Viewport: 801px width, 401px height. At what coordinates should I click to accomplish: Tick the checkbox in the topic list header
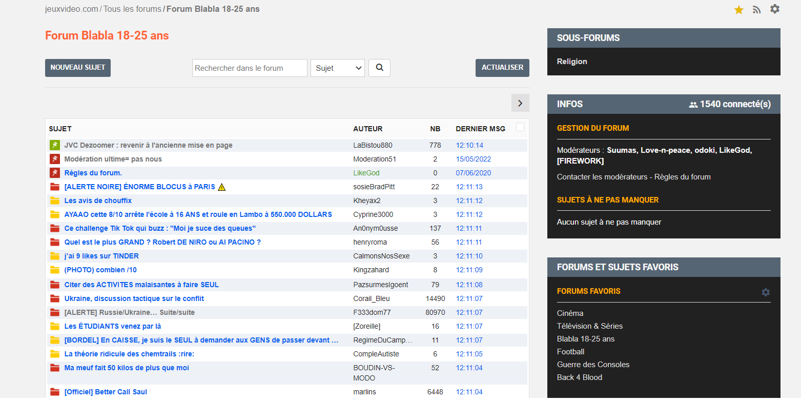pos(520,127)
